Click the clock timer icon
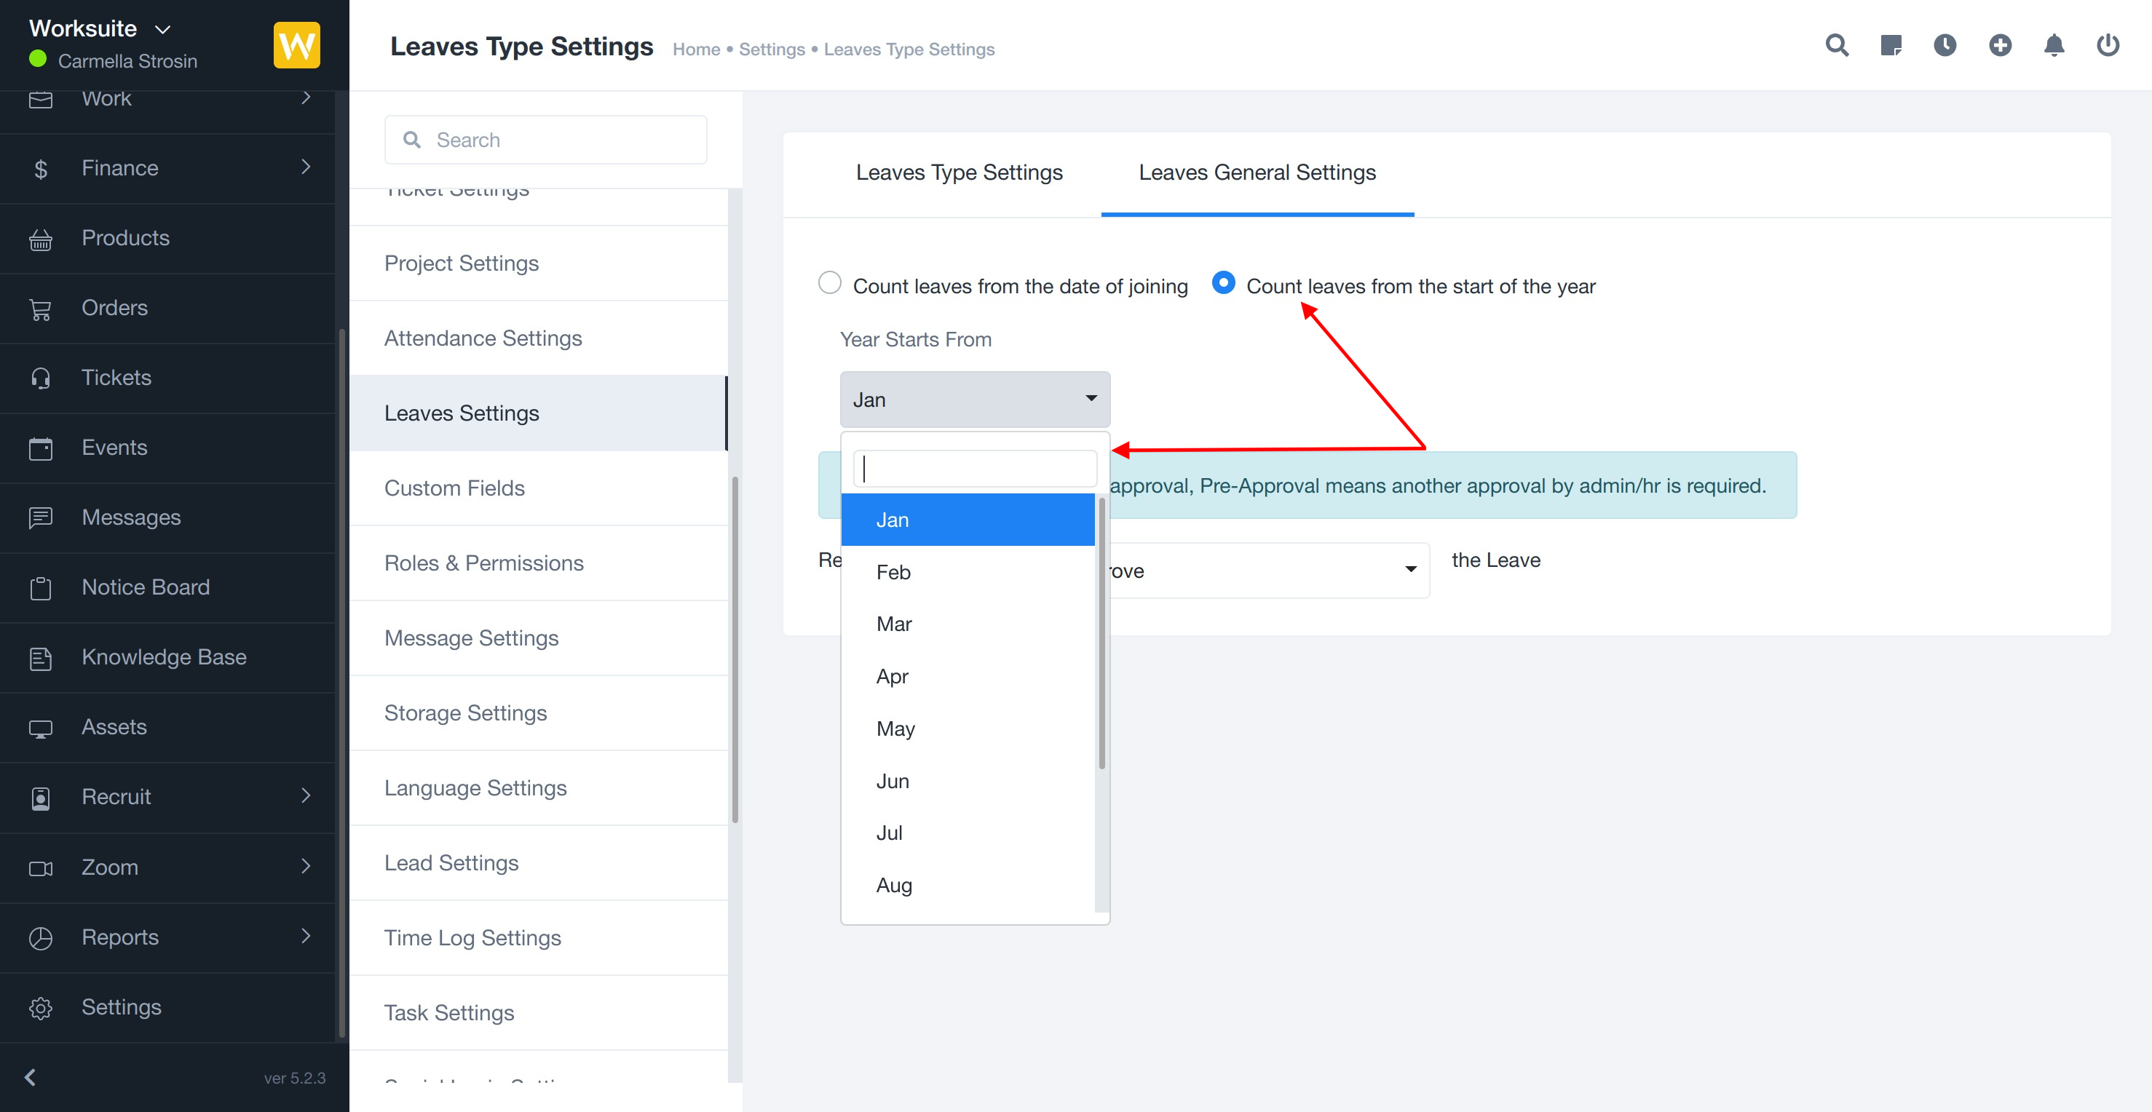 (x=1945, y=45)
